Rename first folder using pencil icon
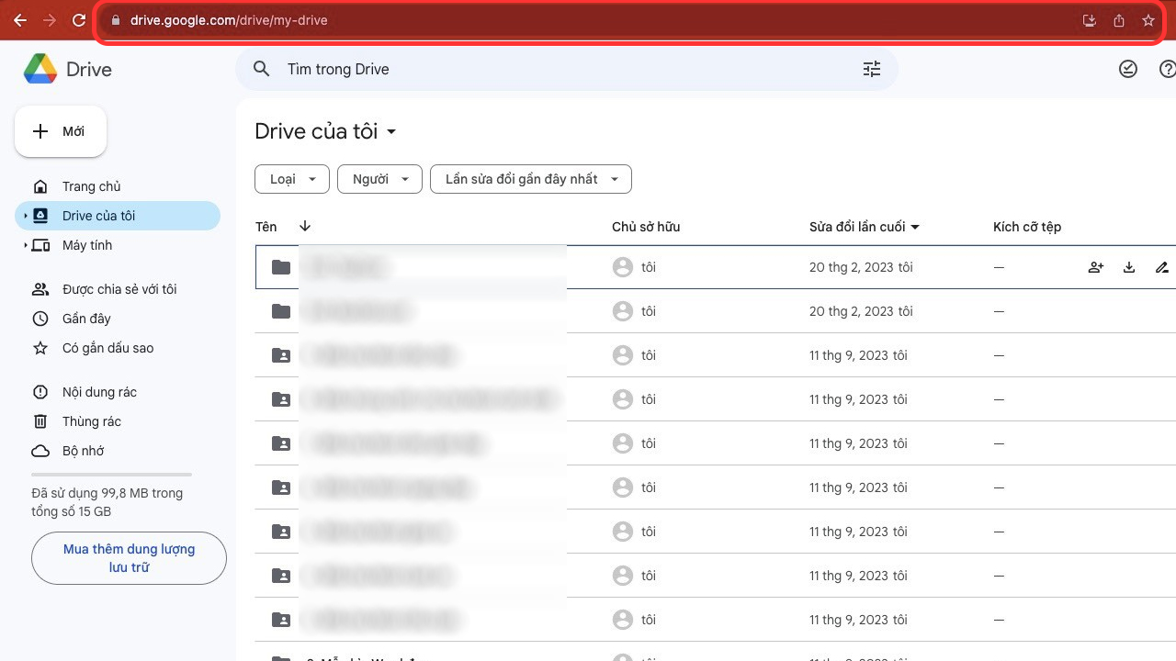Image resolution: width=1176 pixels, height=661 pixels. click(x=1162, y=267)
